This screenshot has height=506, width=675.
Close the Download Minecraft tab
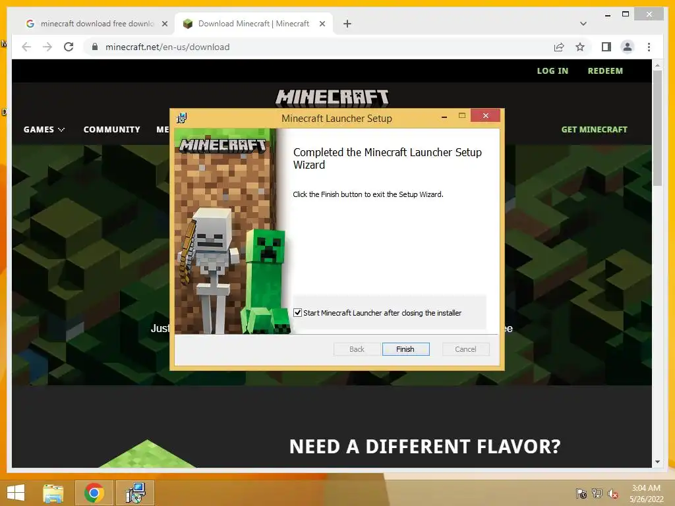322,24
